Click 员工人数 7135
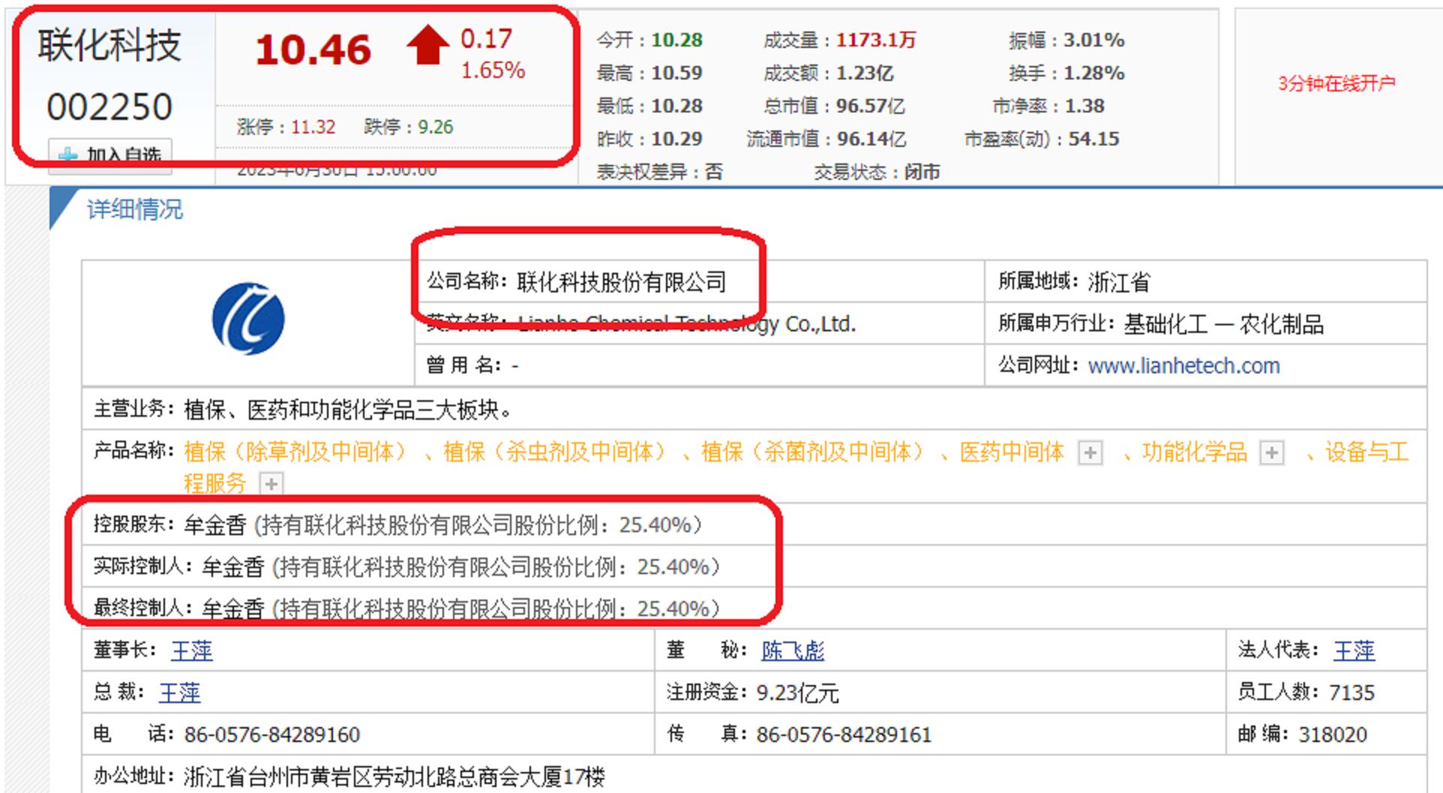 click(1351, 693)
